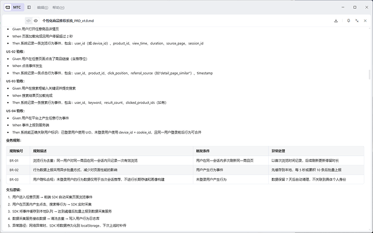The width and height of the screenshot is (373, 233).
Task: Click the line 'When 页面加载完成且用户停留超过 2 秒'
Action: [43, 36]
